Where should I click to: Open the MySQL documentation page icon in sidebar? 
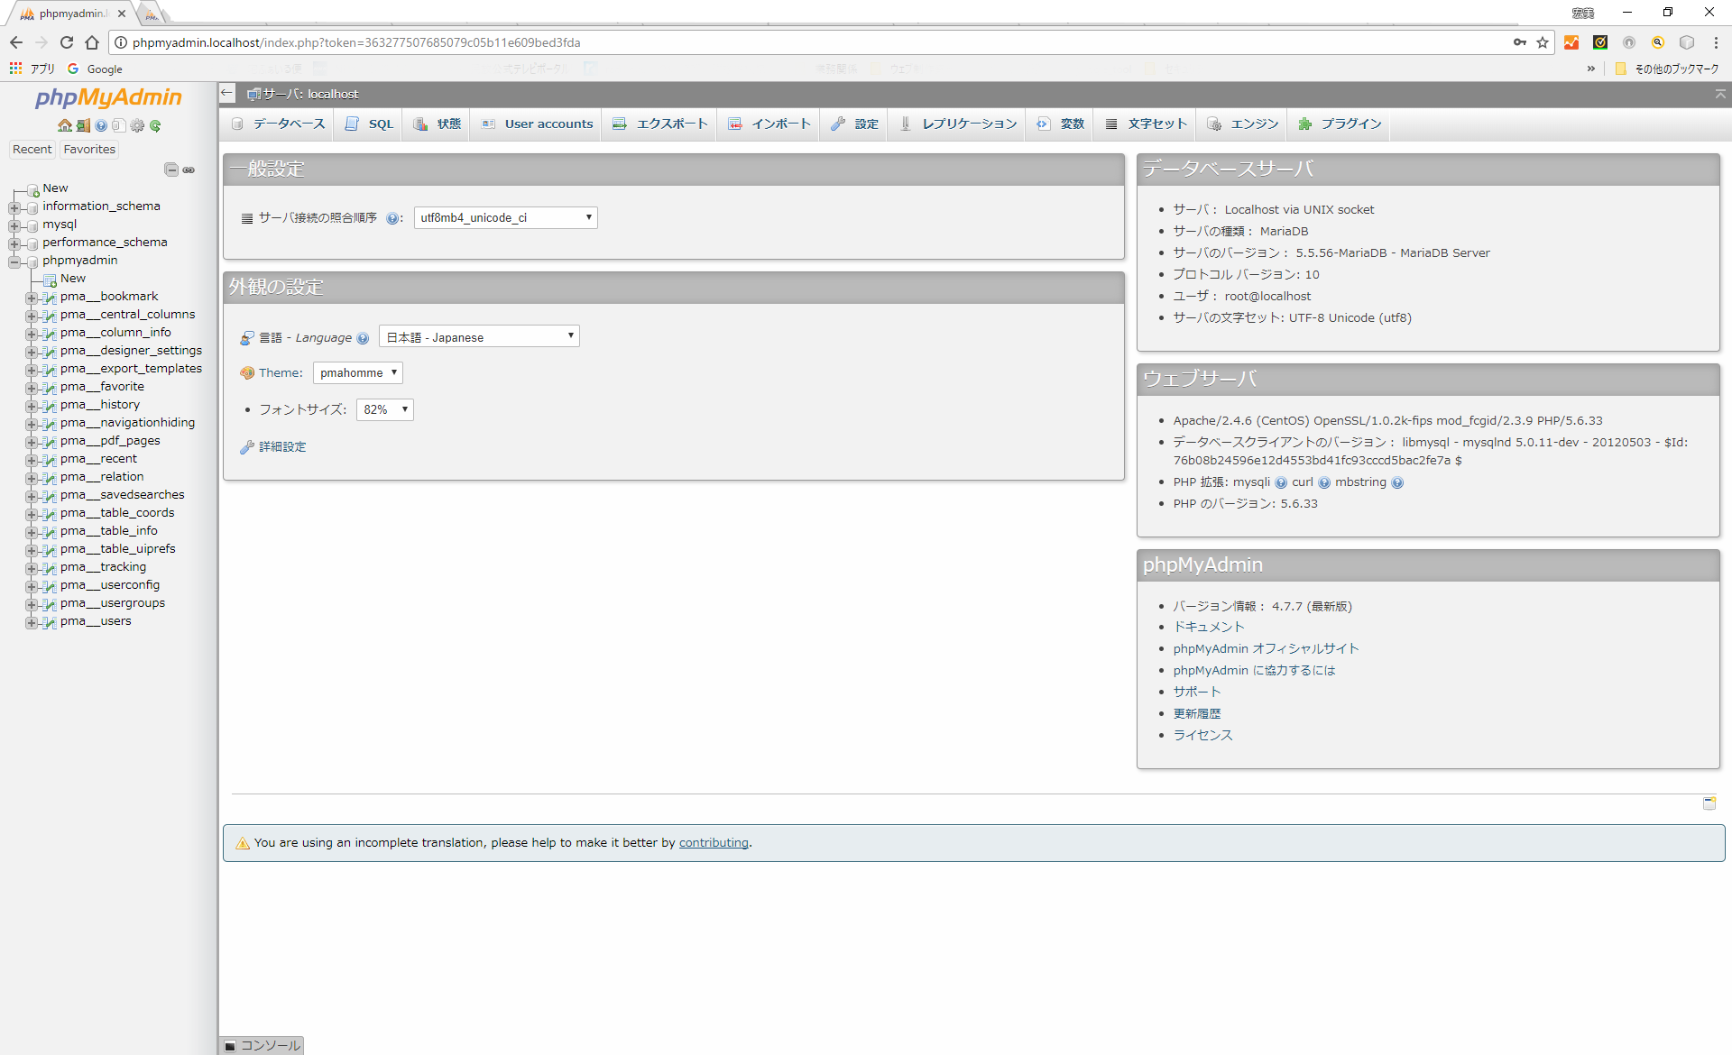pyautogui.click(x=118, y=126)
